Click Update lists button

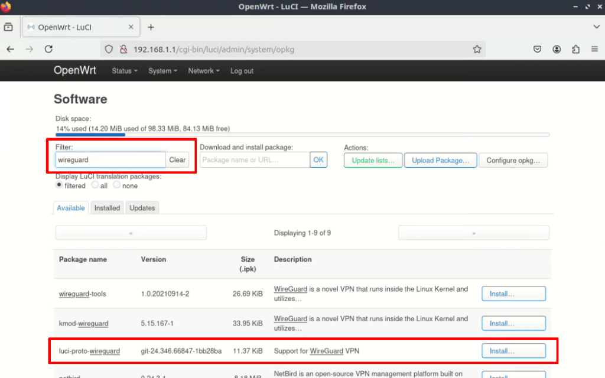click(373, 161)
